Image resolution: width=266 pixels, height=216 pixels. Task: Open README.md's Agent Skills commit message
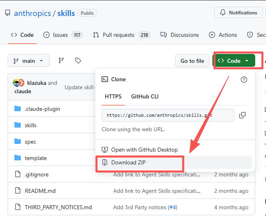pyautogui.click(x=157, y=191)
